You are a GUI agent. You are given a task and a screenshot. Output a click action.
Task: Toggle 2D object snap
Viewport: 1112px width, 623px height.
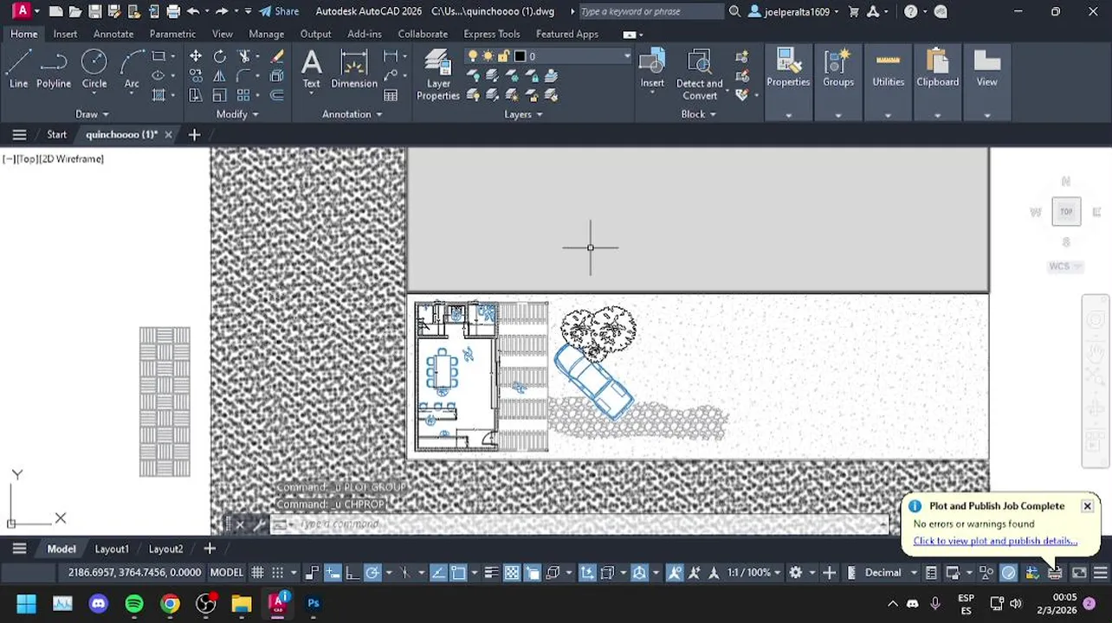coord(458,572)
